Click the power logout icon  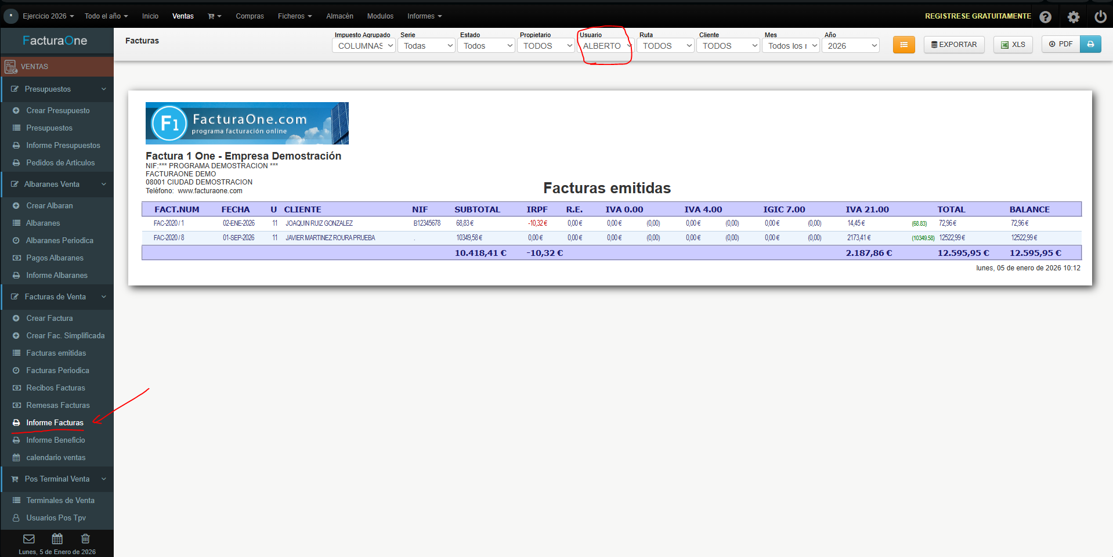click(x=1100, y=17)
